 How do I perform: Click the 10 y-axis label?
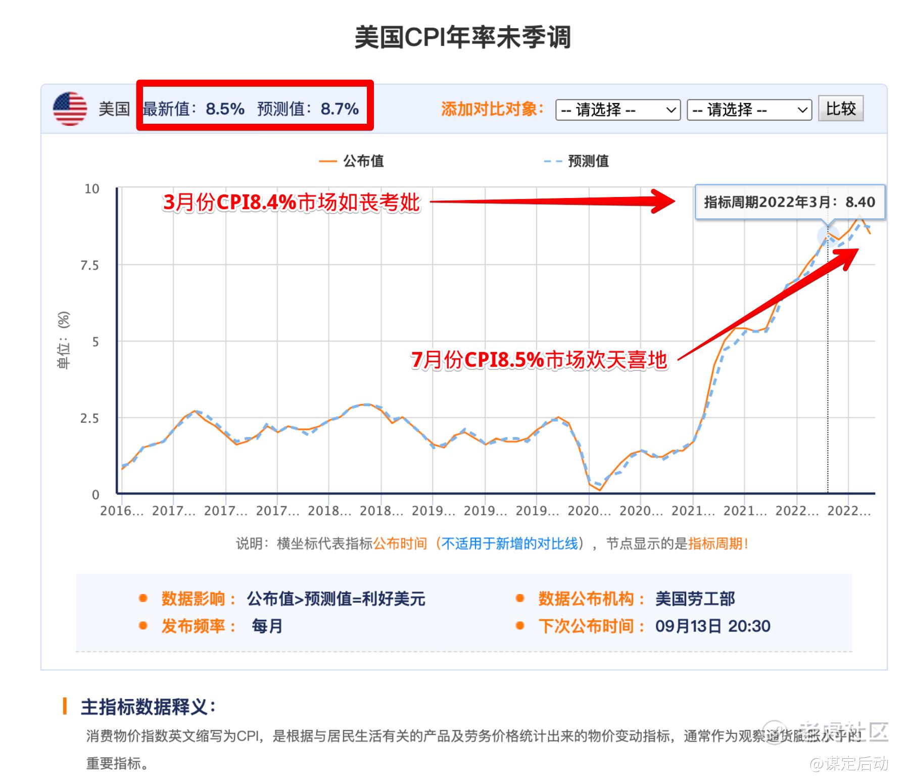(92, 189)
